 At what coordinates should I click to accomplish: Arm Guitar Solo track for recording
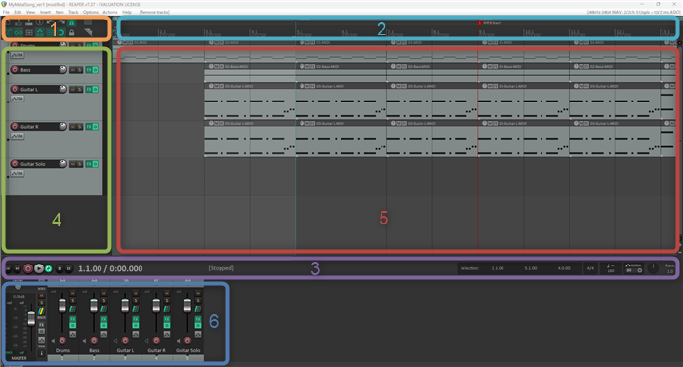15,164
